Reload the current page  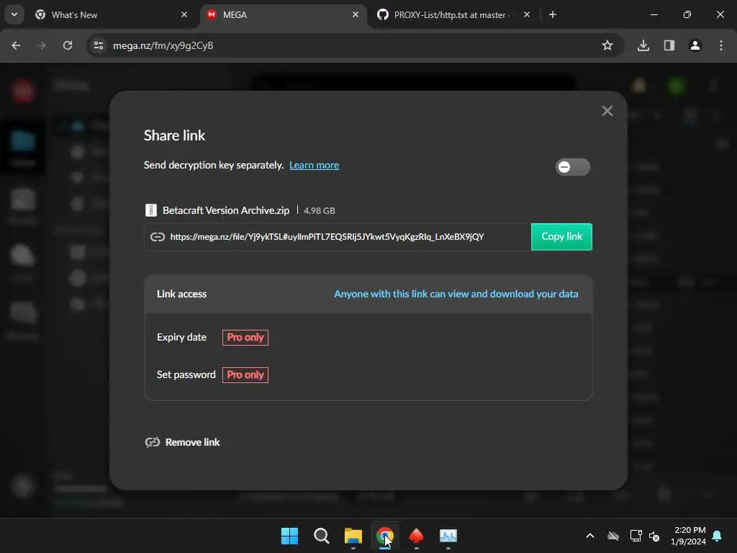pyautogui.click(x=68, y=45)
